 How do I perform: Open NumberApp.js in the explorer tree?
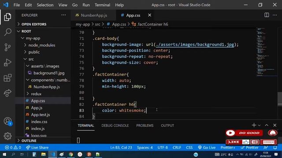click(x=46, y=87)
